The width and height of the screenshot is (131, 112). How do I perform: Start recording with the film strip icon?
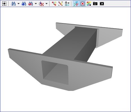pos(102,4)
